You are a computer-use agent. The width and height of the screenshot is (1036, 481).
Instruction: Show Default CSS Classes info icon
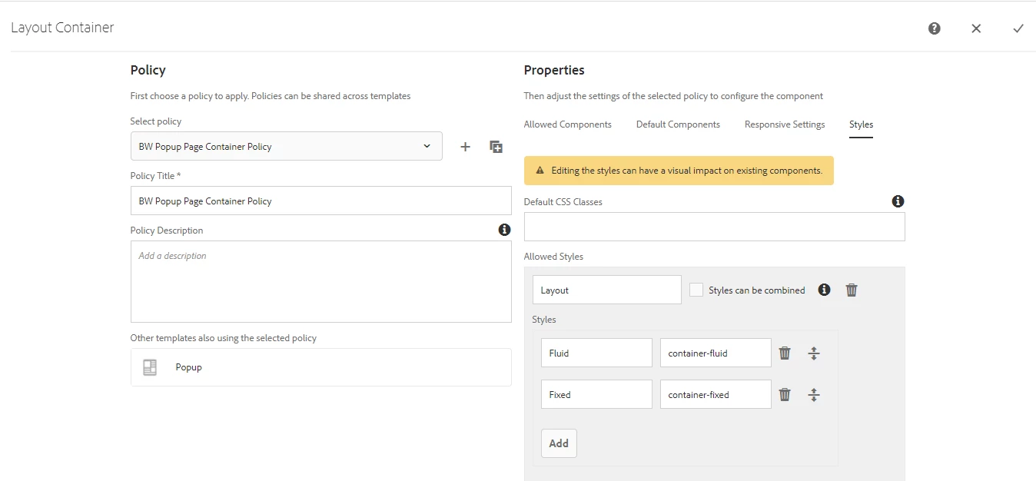[x=898, y=201]
